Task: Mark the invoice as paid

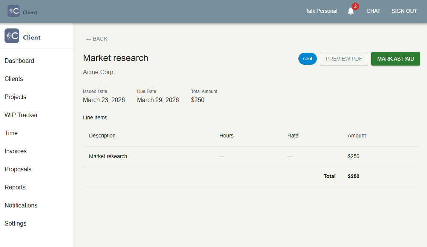Action: tap(395, 59)
